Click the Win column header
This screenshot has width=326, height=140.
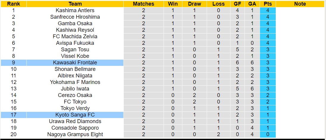tap(173, 4)
